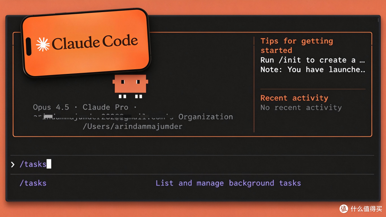This screenshot has height=217, width=386.
Task: Click the description "List and manage background tasks"
Action: click(x=228, y=183)
